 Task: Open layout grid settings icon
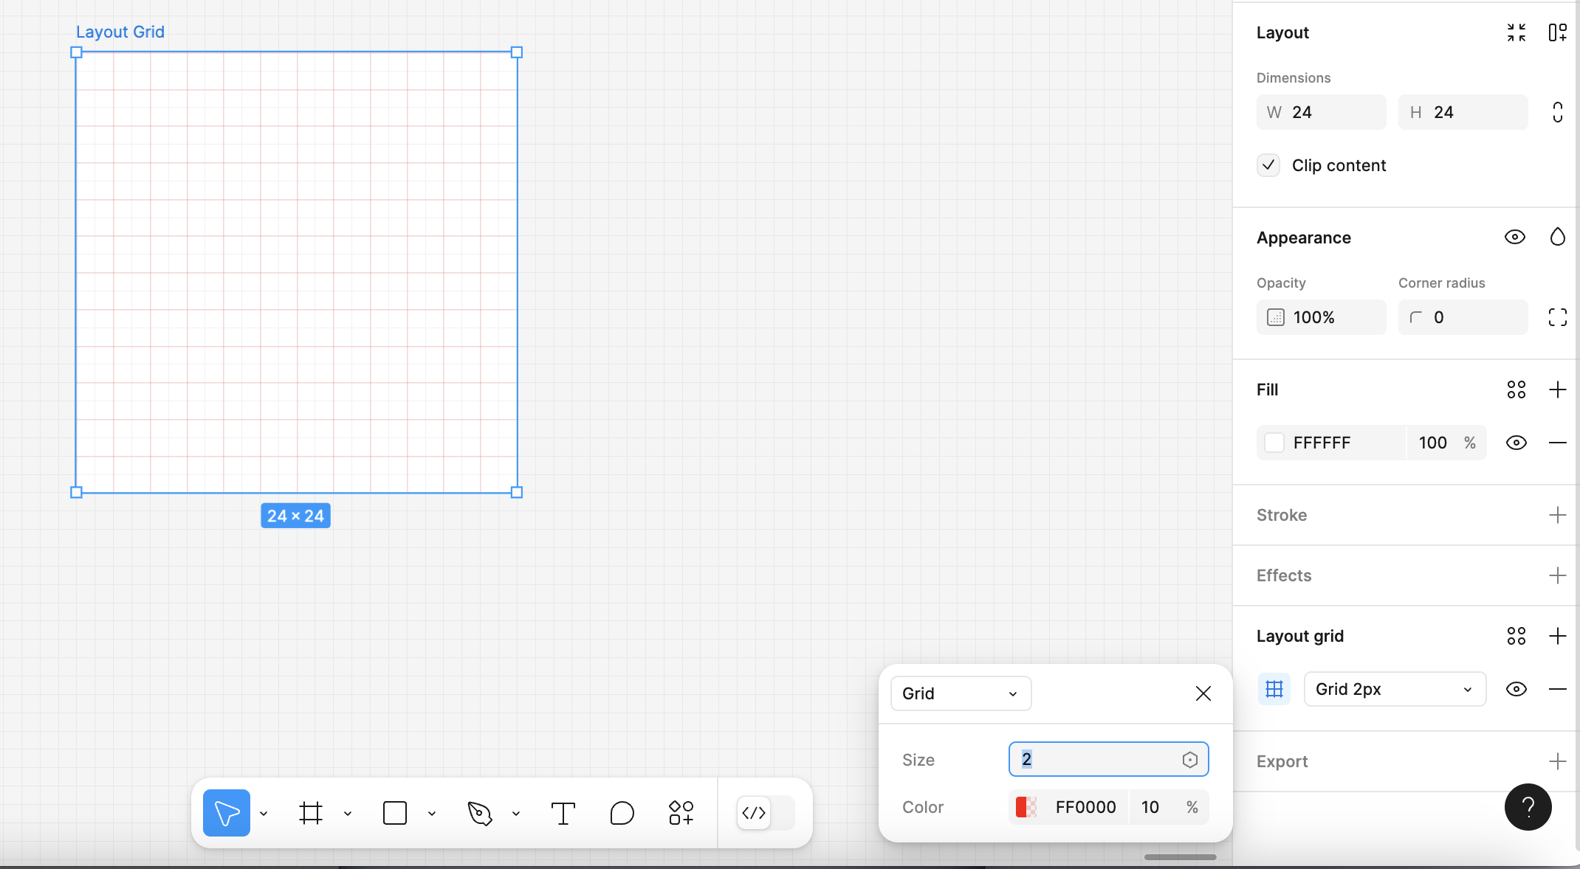click(x=1274, y=689)
